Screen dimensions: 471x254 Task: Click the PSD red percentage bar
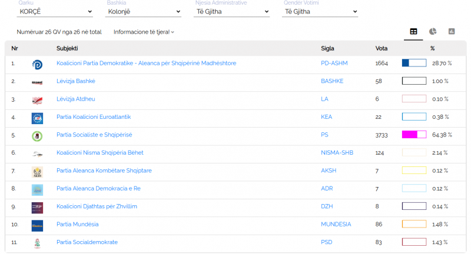(x=414, y=242)
